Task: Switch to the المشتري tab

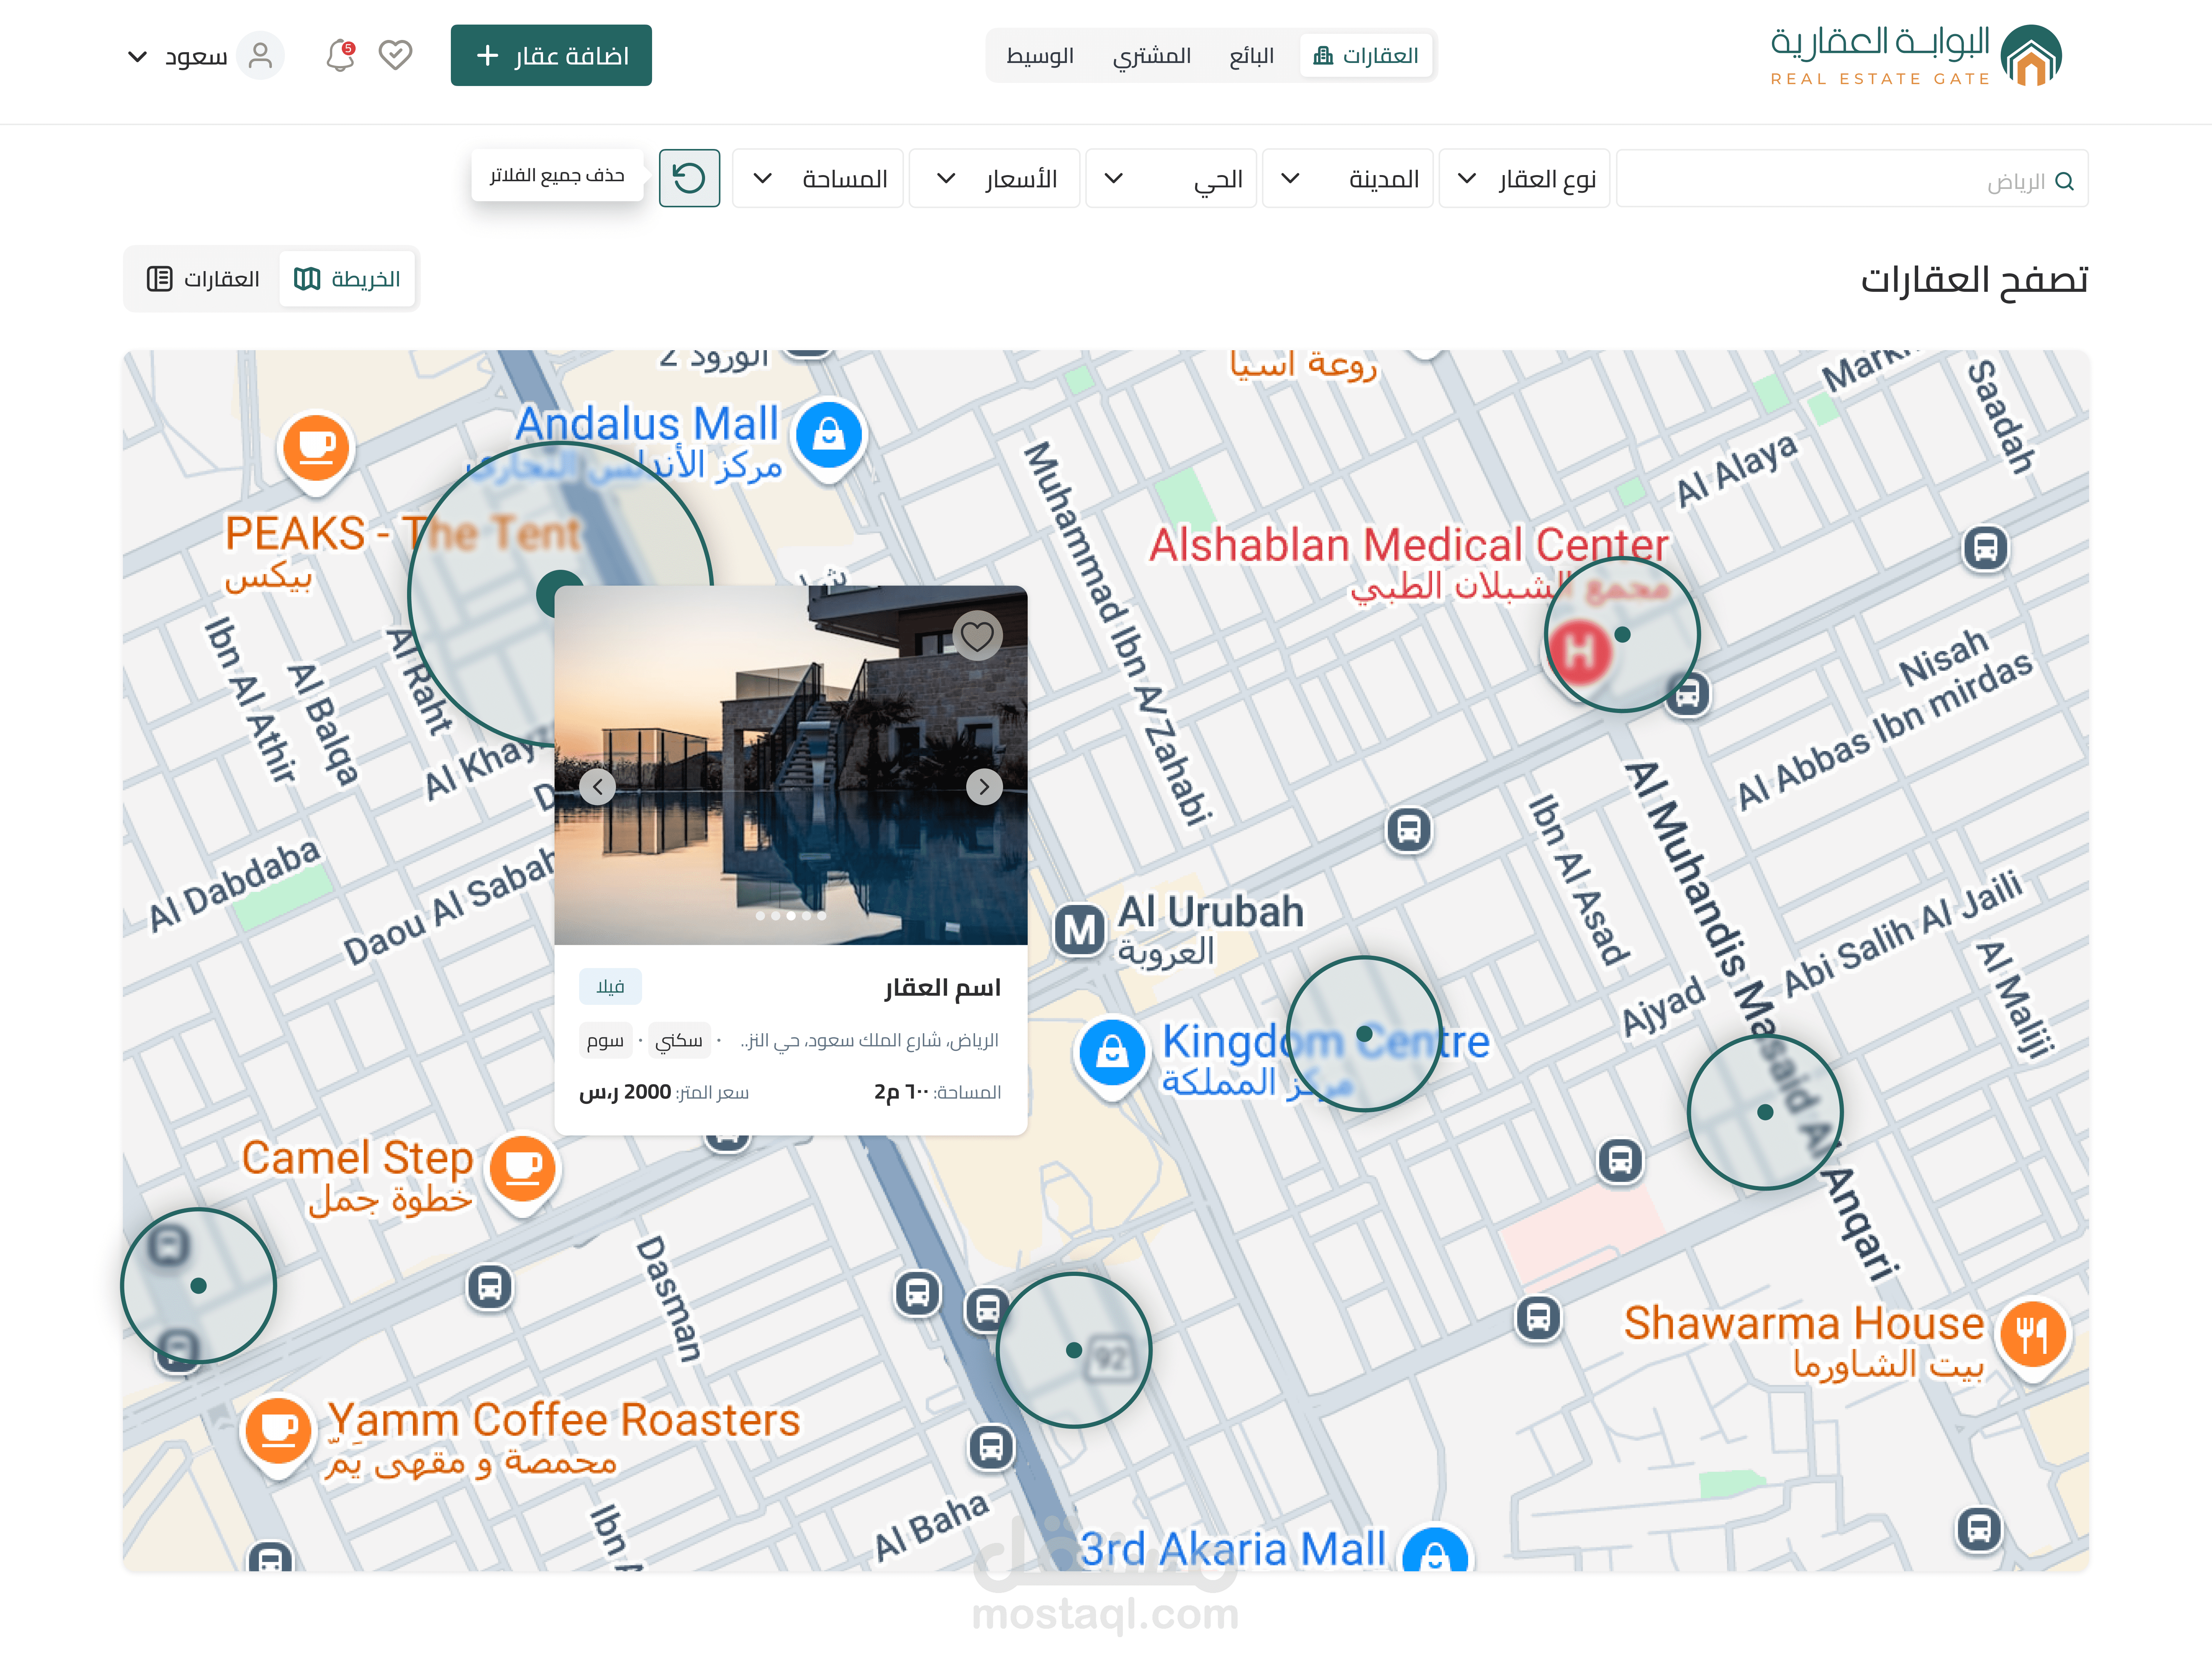Action: pos(1152,56)
